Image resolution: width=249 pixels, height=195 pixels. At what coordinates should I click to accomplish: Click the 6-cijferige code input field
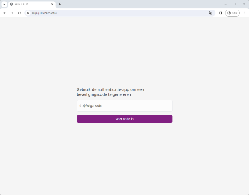click(124, 106)
